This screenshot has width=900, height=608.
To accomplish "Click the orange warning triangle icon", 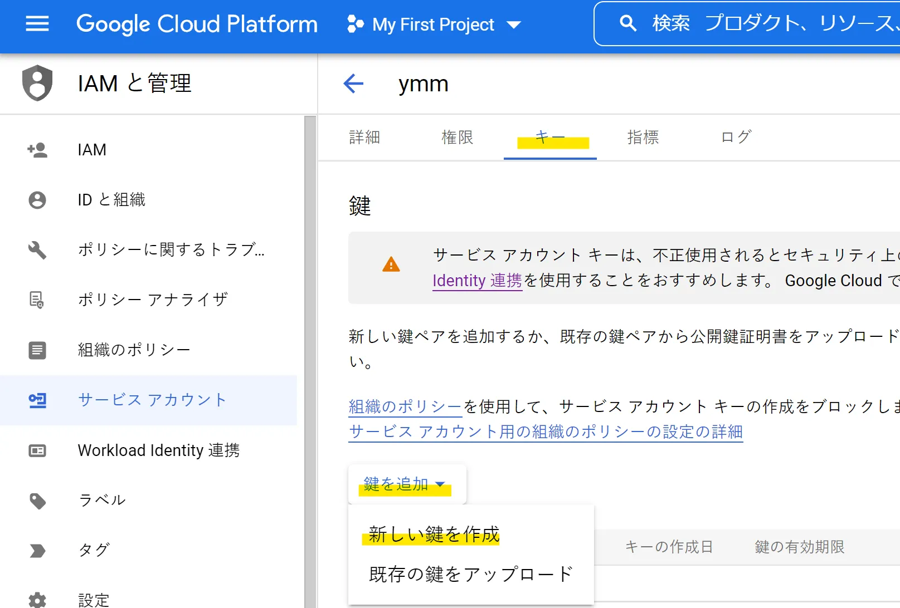I will [x=391, y=264].
